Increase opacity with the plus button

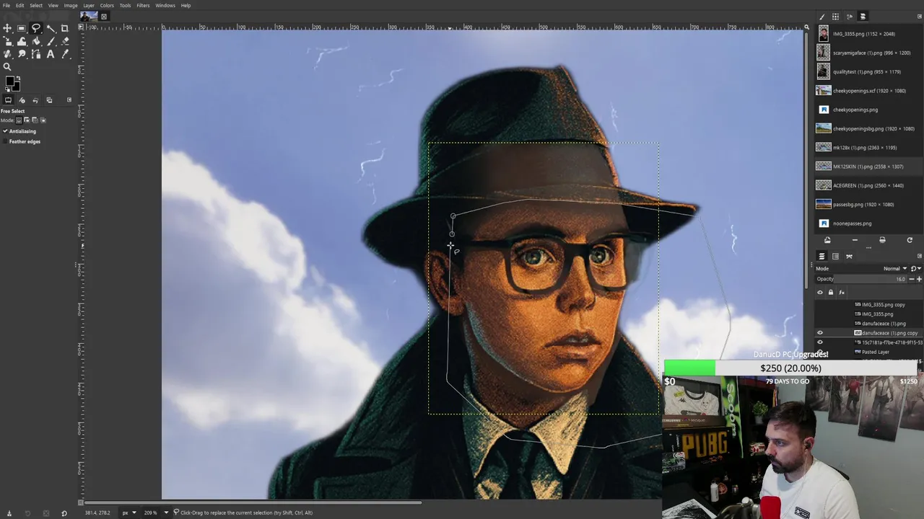pos(919,279)
